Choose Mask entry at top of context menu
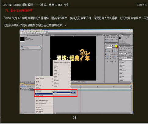Screen dimensions: 148x124 point(44,77)
